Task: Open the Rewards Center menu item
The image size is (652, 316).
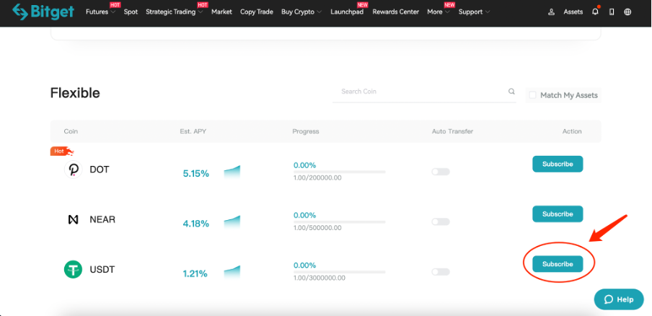Action: (396, 12)
